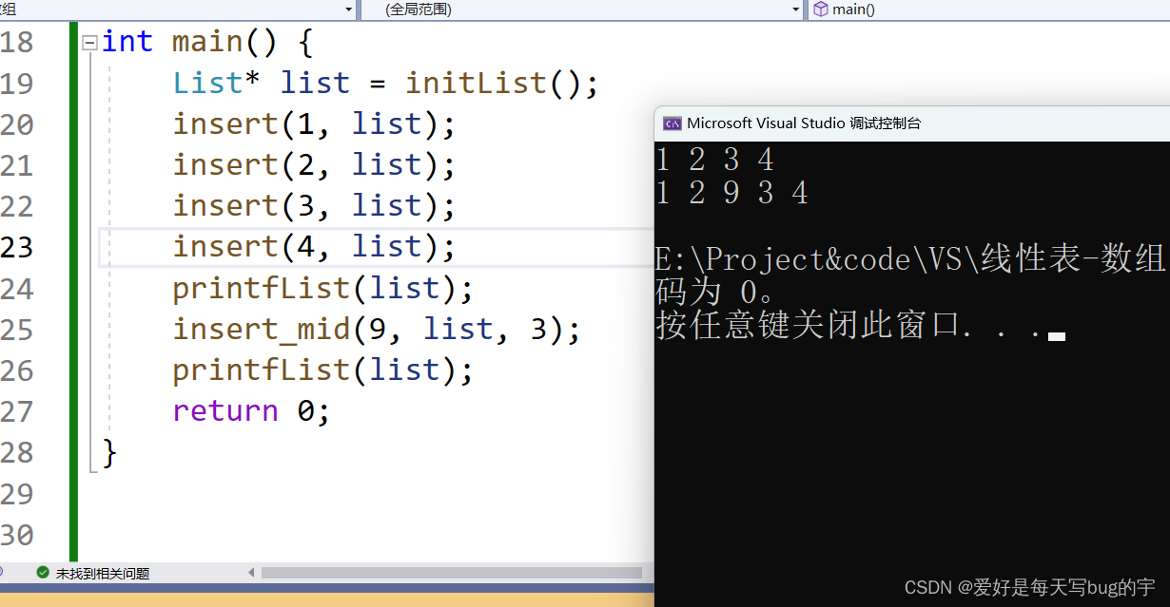Click the green checkmark in the status bar

(42, 572)
